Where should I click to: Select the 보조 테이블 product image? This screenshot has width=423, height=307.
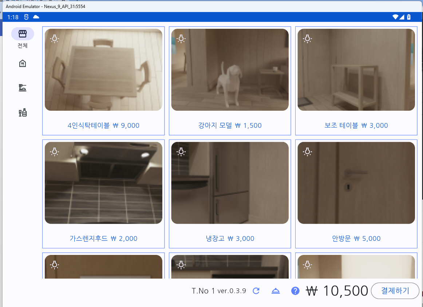pyautogui.click(x=356, y=70)
